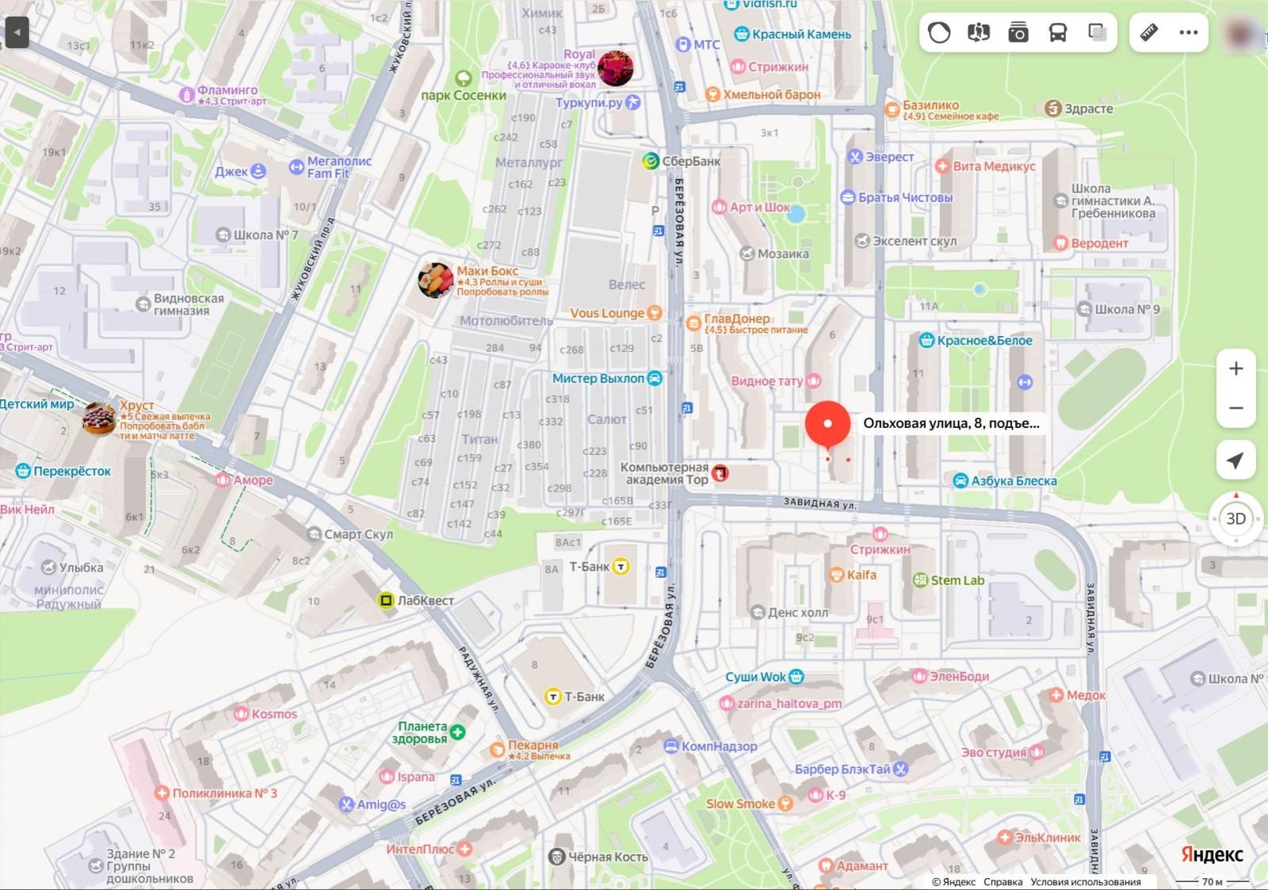The width and height of the screenshot is (1268, 890).
Task: Open 'Ольховая улица, 8, подъе...' label
Action: tap(951, 423)
